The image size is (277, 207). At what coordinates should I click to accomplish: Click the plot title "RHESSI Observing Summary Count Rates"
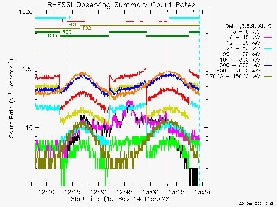pyautogui.click(x=121, y=5)
